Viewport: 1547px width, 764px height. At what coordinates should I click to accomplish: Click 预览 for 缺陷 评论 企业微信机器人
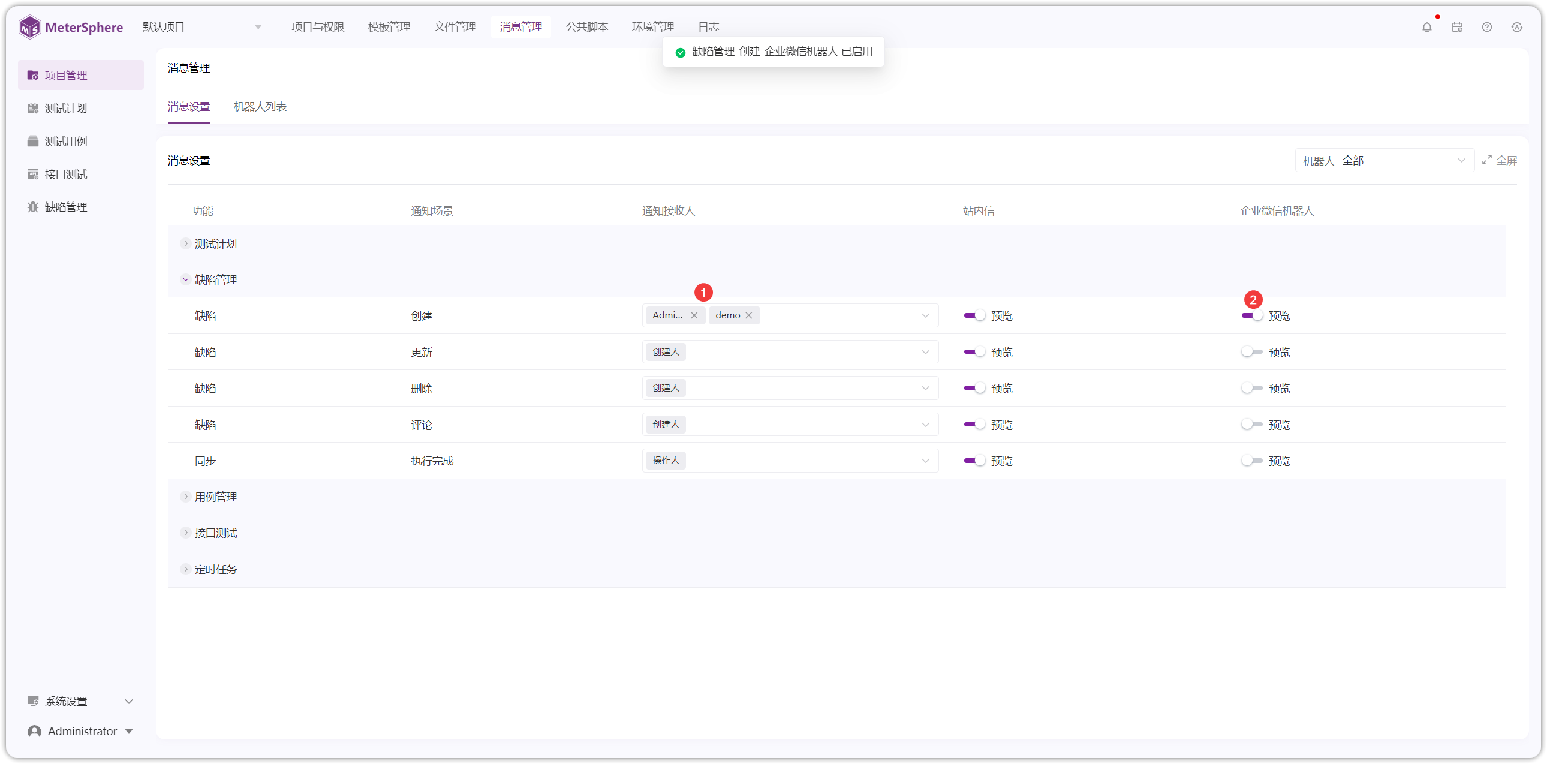[1278, 425]
